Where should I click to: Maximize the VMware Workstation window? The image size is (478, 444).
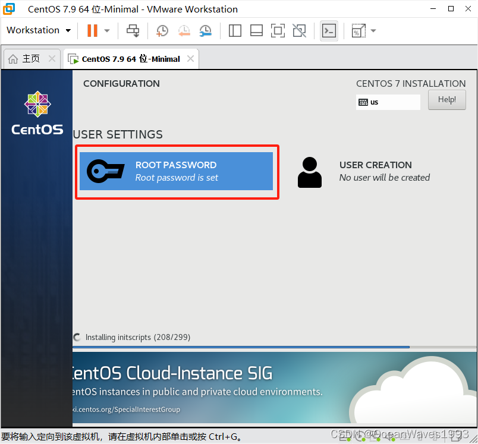click(451, 9)
